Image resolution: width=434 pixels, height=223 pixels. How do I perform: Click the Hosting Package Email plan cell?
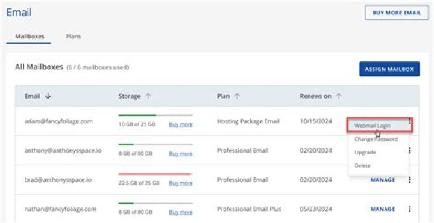point(248,121)
